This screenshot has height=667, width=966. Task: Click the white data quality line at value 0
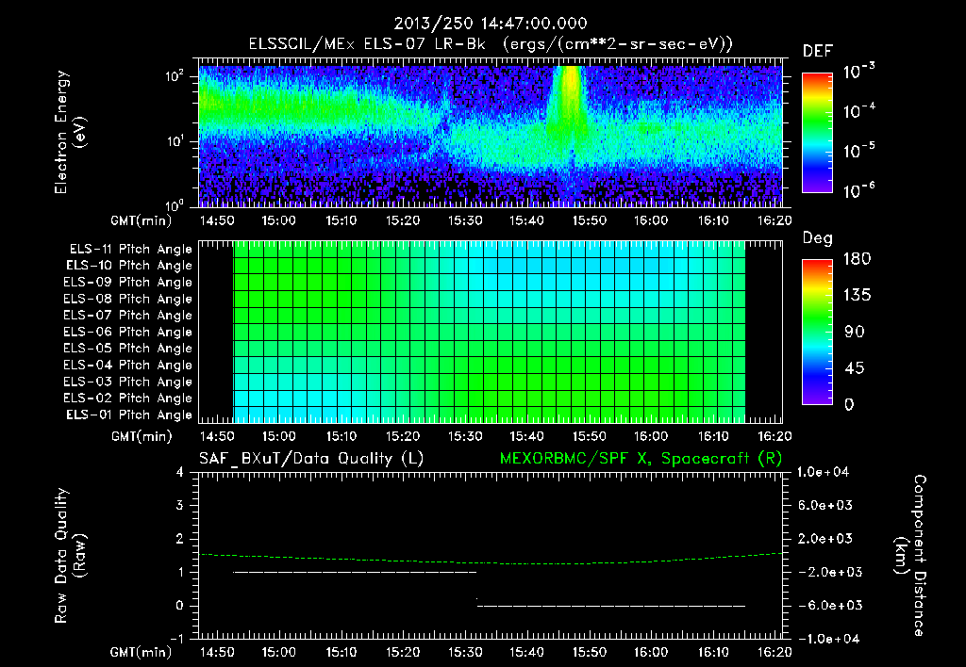point(611,606)
